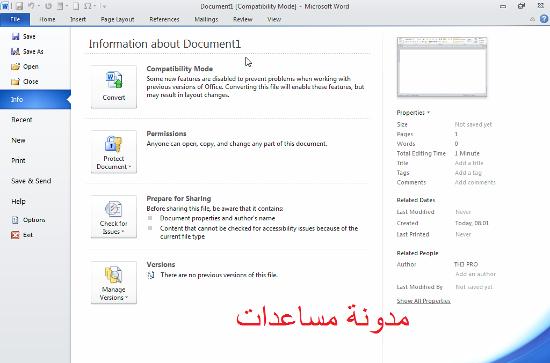The height and width of the screenshot is (363, 550).
Task: Click the Redo icon in Quick Access Toolbar
Action: tap(48, 6)
